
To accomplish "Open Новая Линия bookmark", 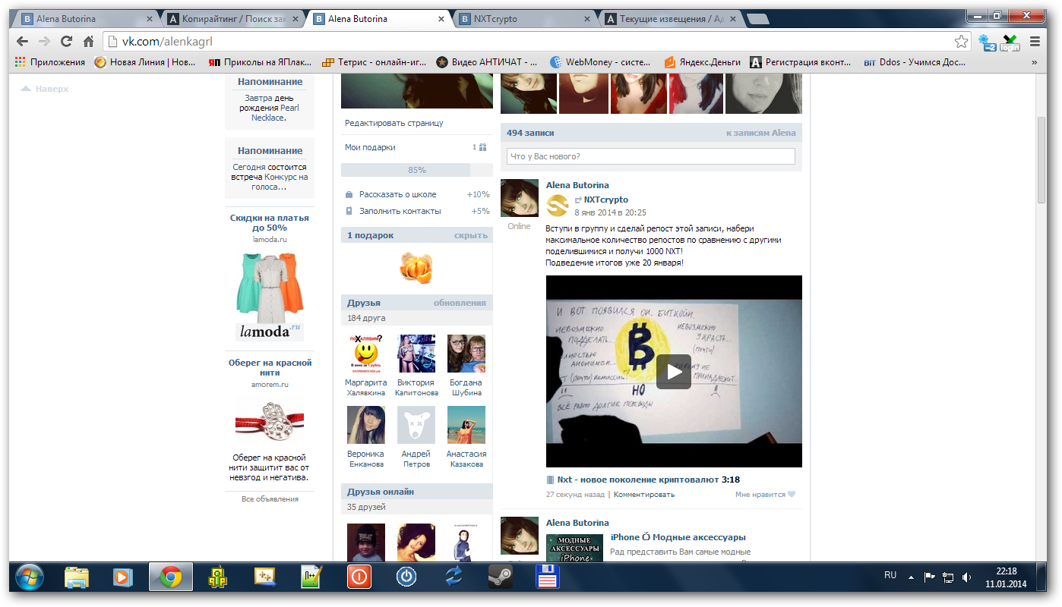I will click(x=145, y=62).
